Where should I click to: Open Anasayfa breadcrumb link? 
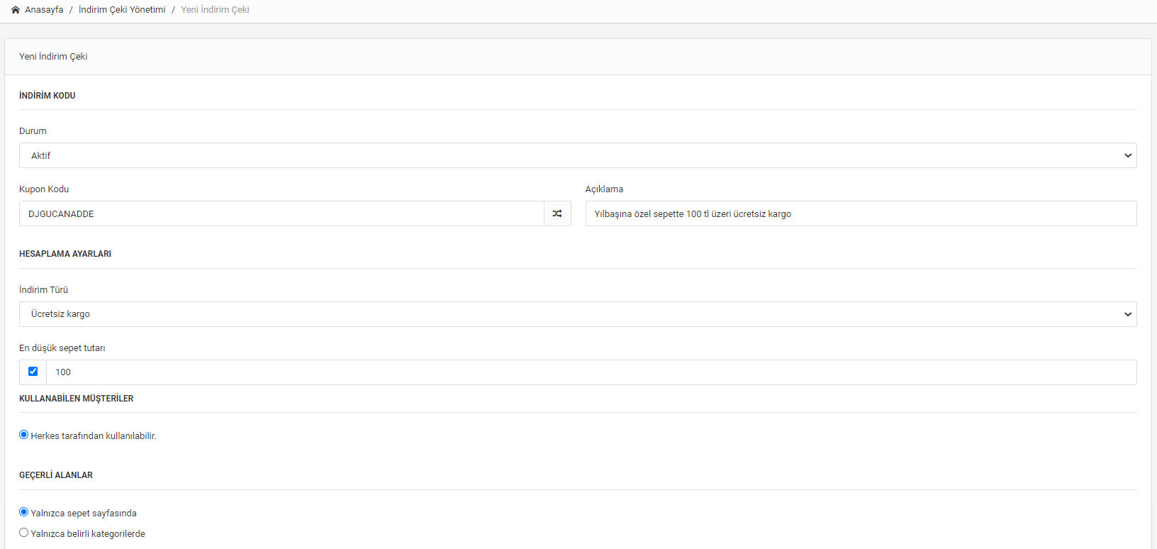coord(44,10)
